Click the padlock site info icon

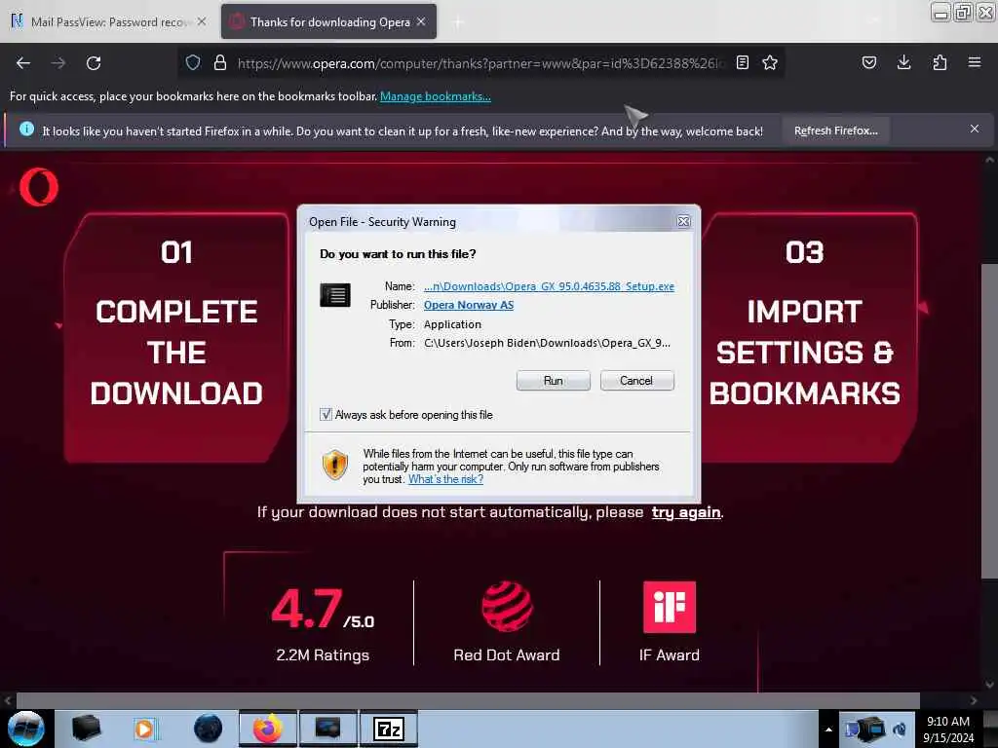click(x=220, y=63)
